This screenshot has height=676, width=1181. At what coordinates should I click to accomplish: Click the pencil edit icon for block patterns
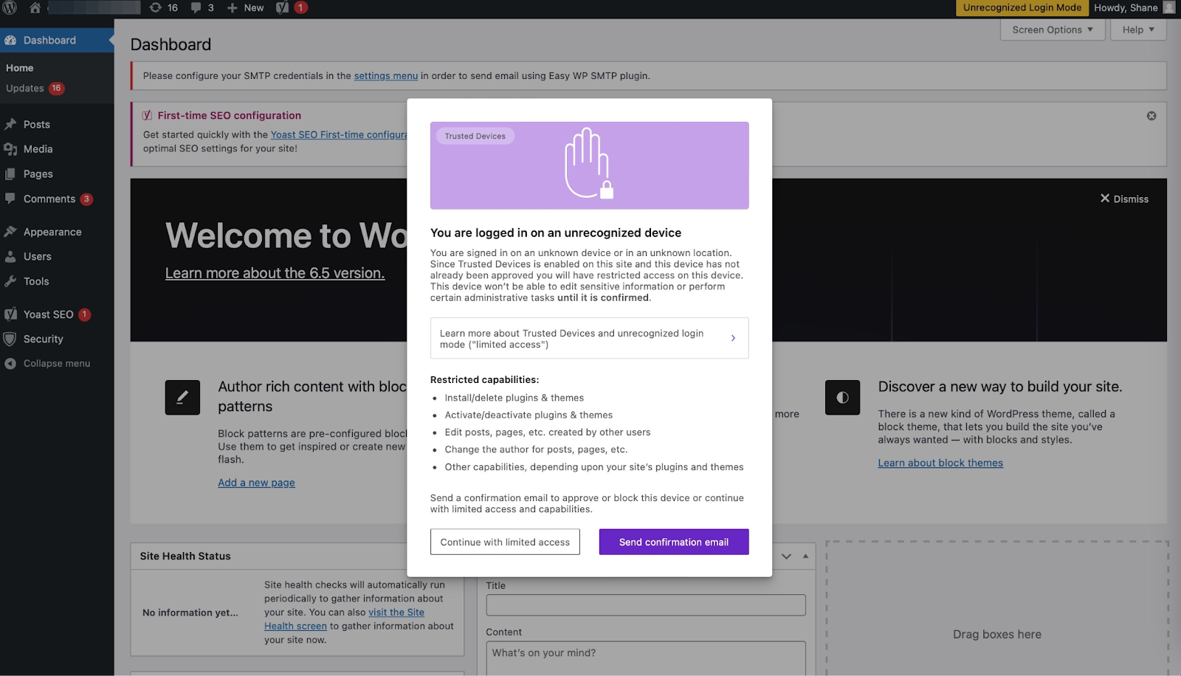182,398
